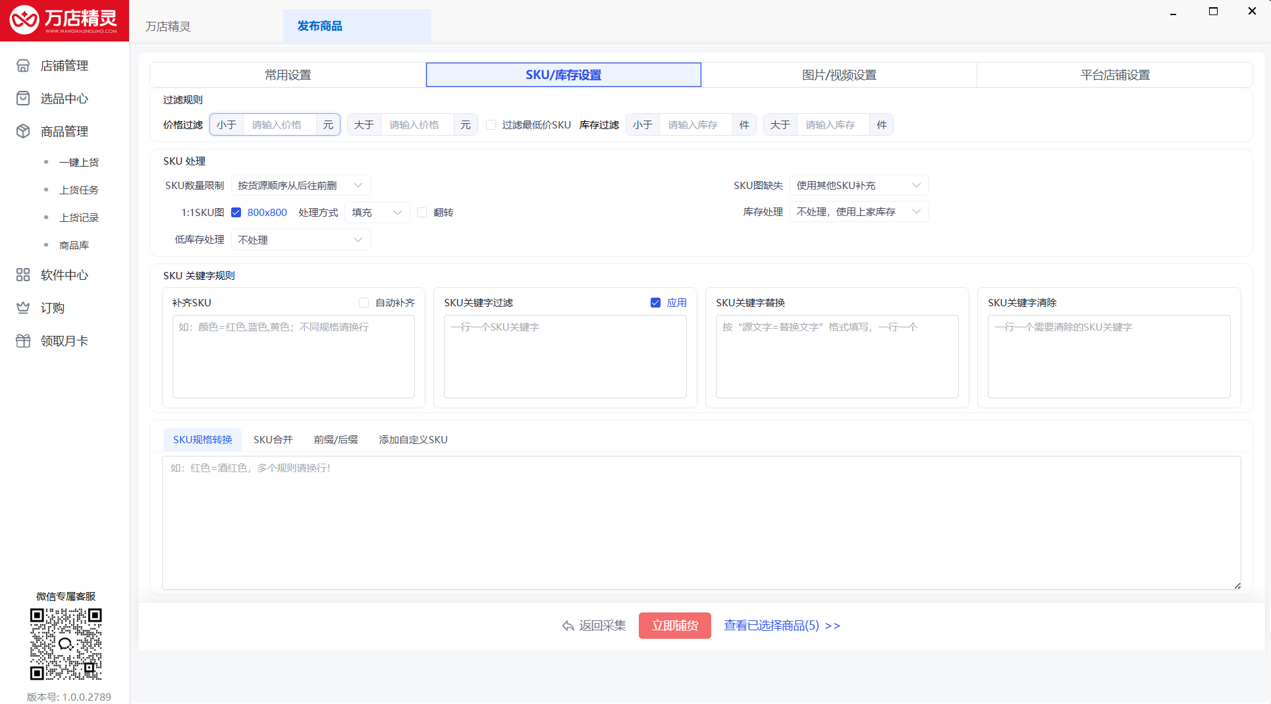
Task: Enable the 自动补齐 checkbox
Action: (364, 303)
